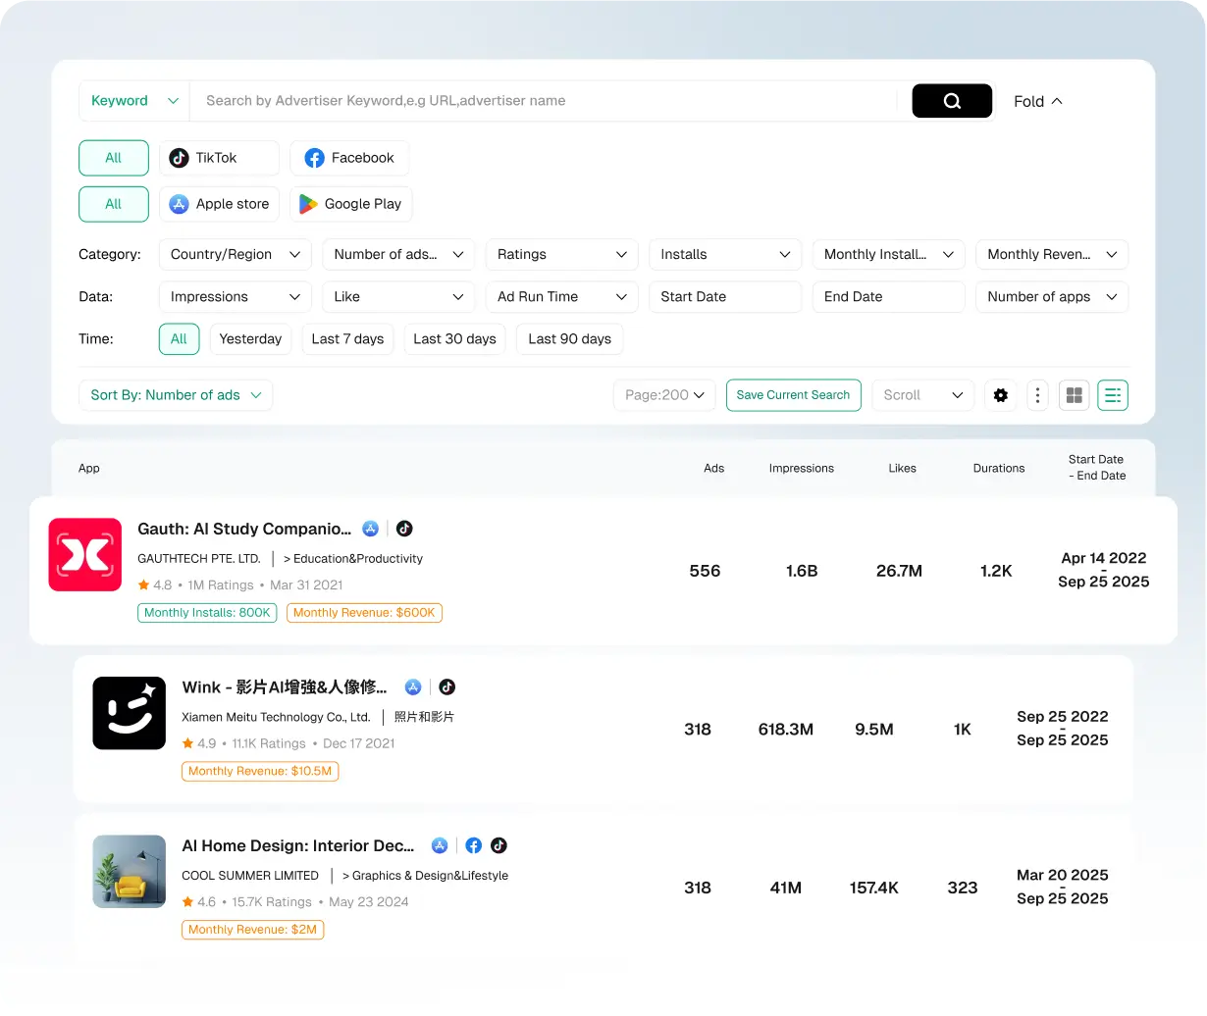
Task: Click the three-dot more options icon
Action: [x=1037, y=395]
